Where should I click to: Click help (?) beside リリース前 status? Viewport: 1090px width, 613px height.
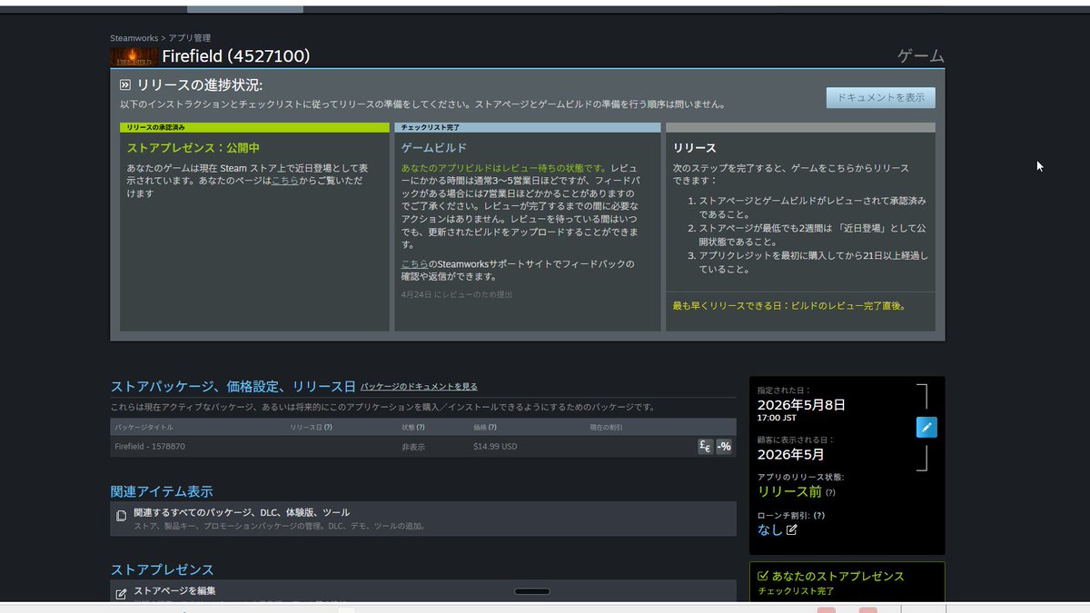[x=830, y=492]
